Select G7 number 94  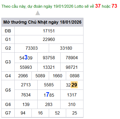pyautogui.click(x=23, y=113)
